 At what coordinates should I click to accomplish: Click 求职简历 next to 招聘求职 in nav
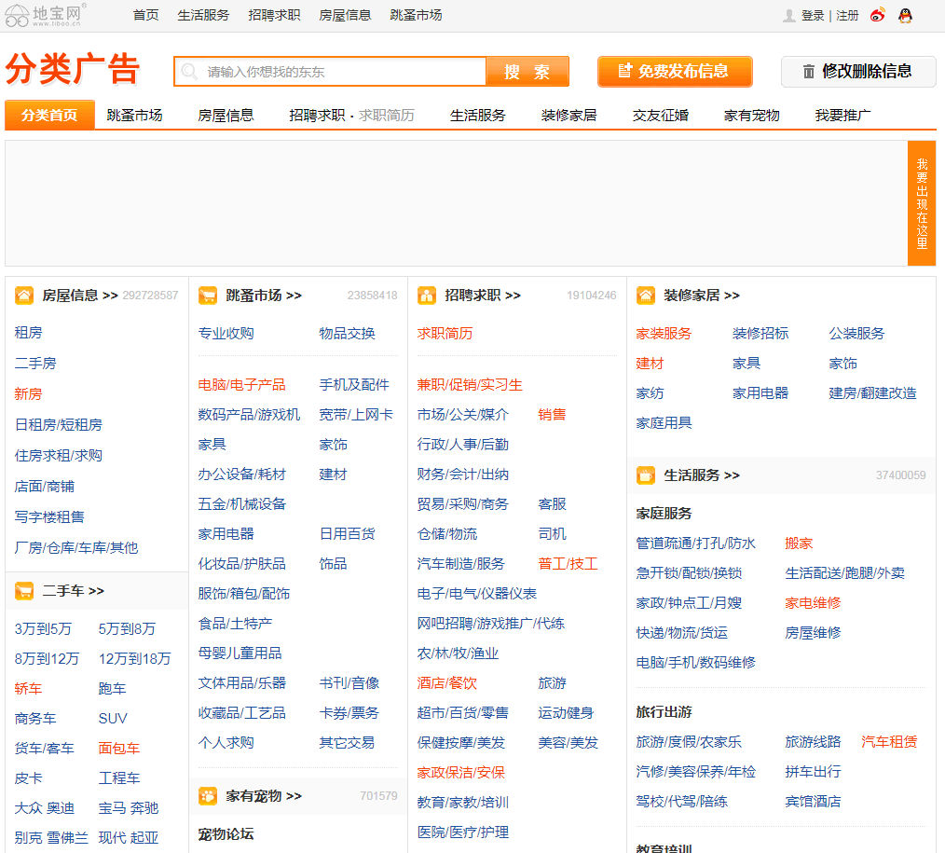(387, 116)
